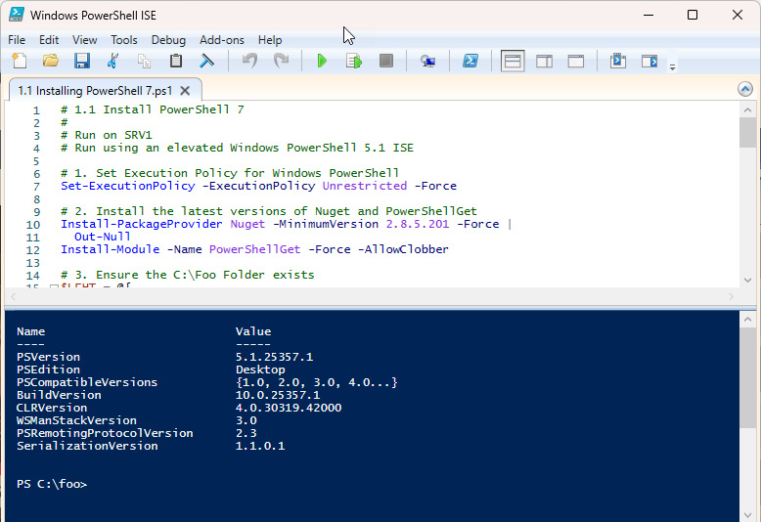Screen dimensions: 761x522
Task: Click the PSCompatibleVersions row in console
Action: (207, 382)
